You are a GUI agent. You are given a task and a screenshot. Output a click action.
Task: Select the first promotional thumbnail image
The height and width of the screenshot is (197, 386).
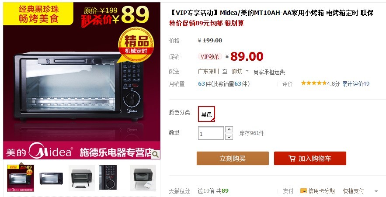pos(21,178)
